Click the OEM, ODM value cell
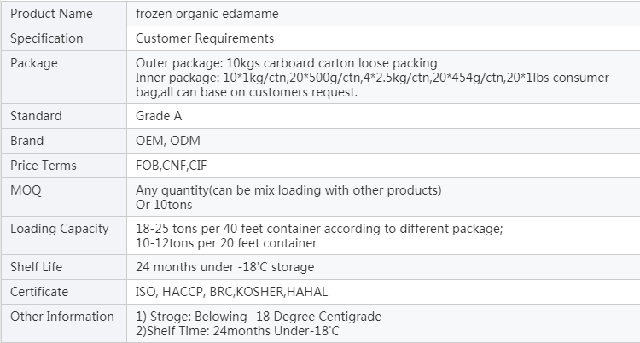This screenshot has height=343, width=640. point(383,141)
